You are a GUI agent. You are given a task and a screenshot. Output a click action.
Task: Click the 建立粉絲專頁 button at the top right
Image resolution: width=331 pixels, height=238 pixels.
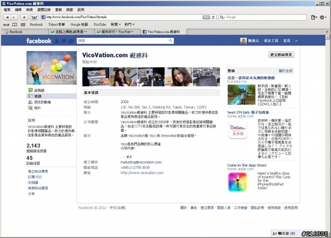[x=281, y=55]
